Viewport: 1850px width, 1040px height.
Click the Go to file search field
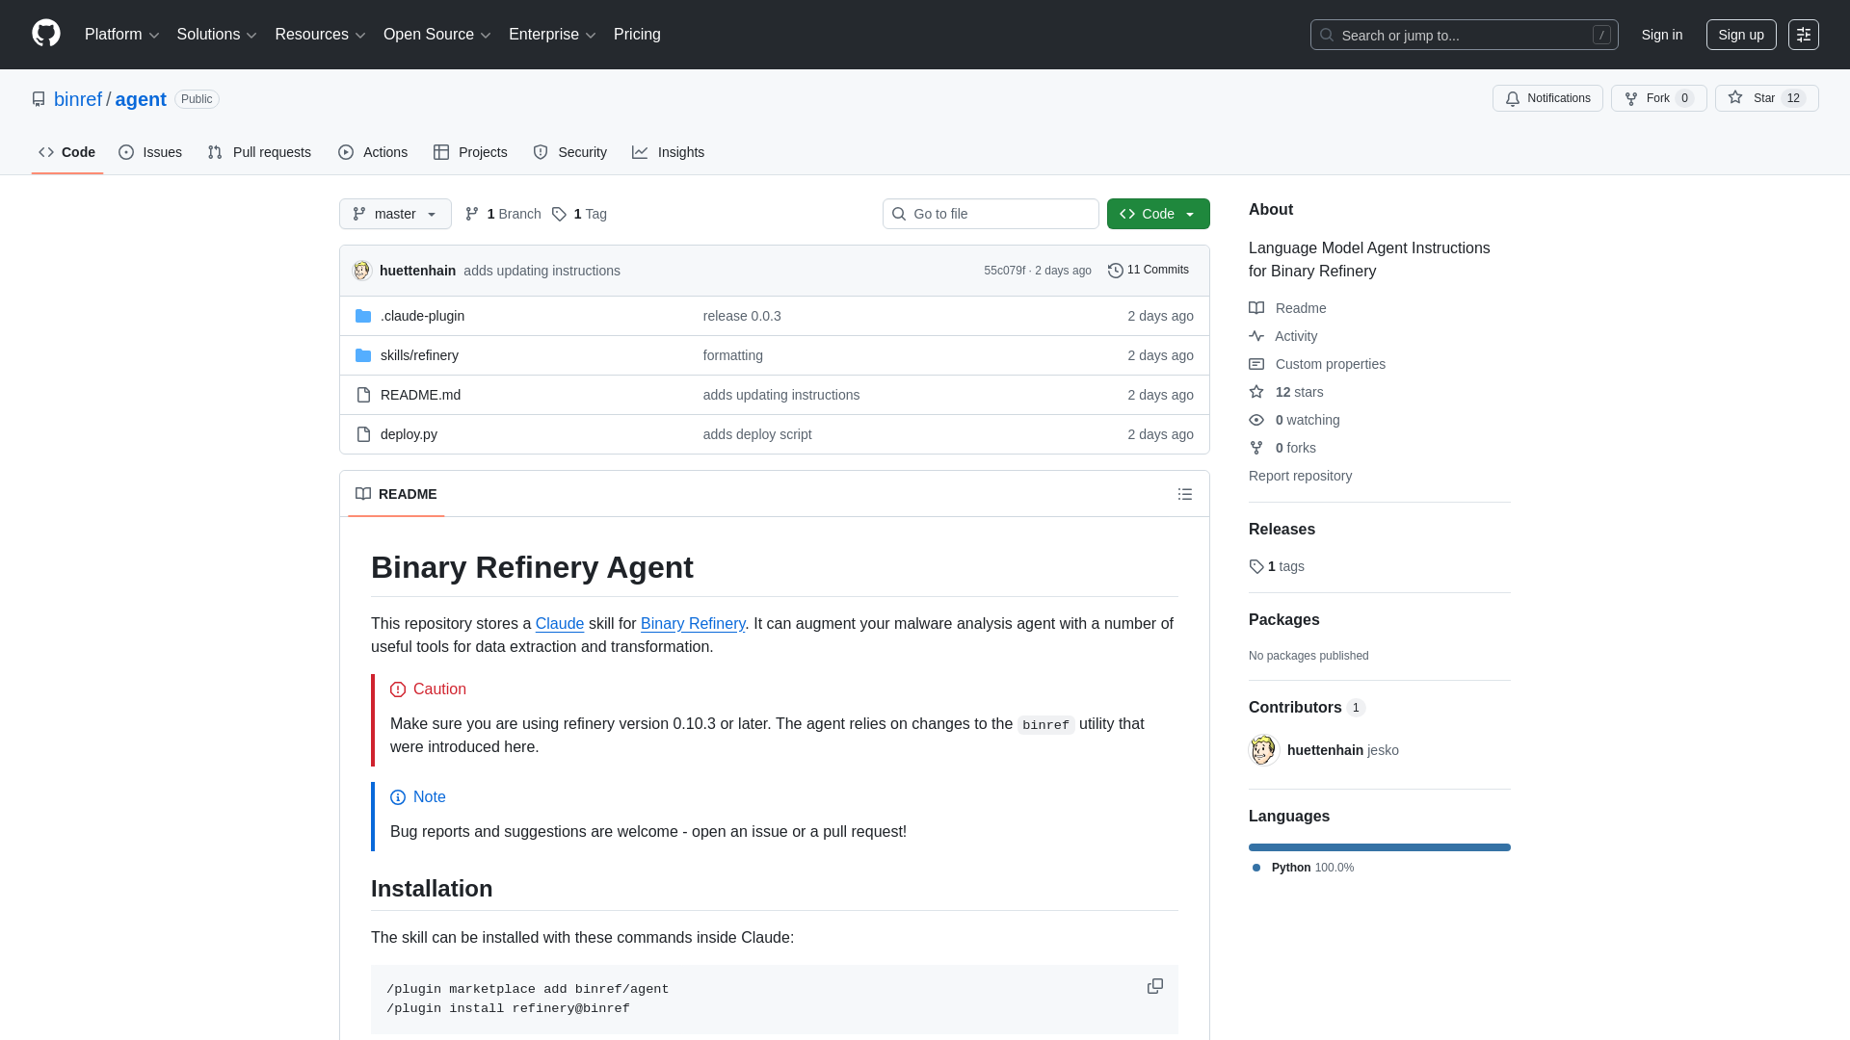[991, 214]
